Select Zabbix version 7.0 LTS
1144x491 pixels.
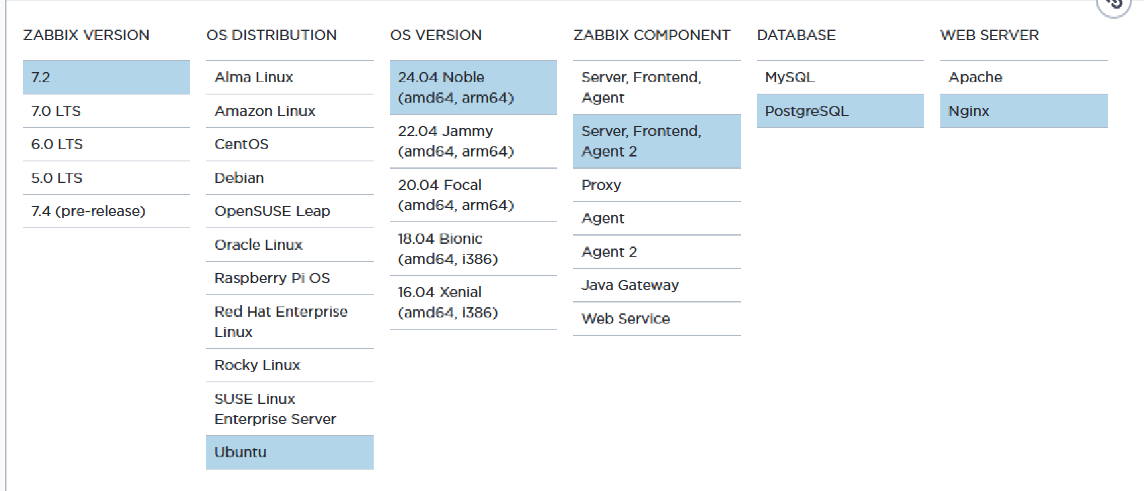[x=106, y=111]
